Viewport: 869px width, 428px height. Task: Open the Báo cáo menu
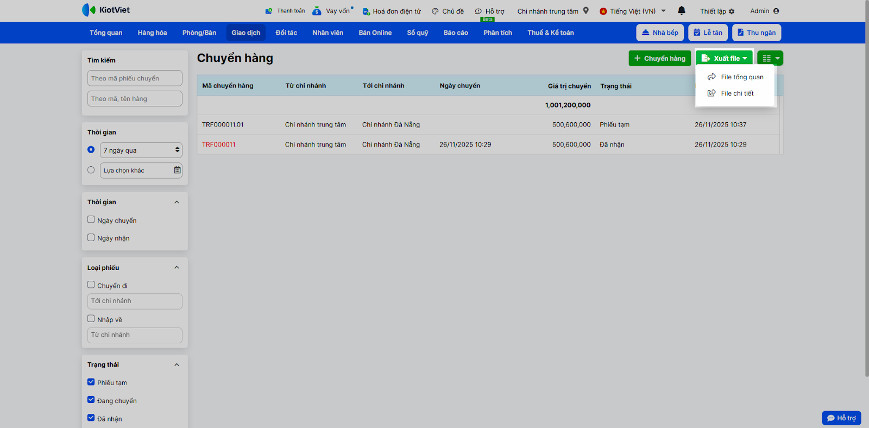[x=456, y=33]
